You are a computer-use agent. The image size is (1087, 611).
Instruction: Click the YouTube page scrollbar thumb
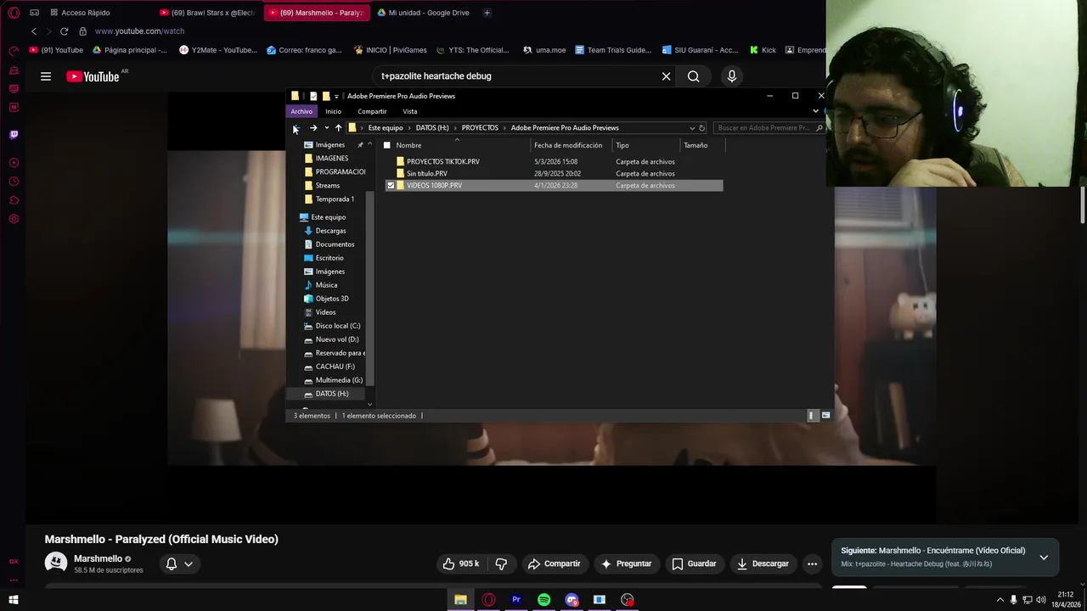[1083, 204]
